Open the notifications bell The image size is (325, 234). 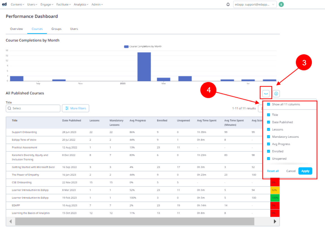(x=228, y=5)
